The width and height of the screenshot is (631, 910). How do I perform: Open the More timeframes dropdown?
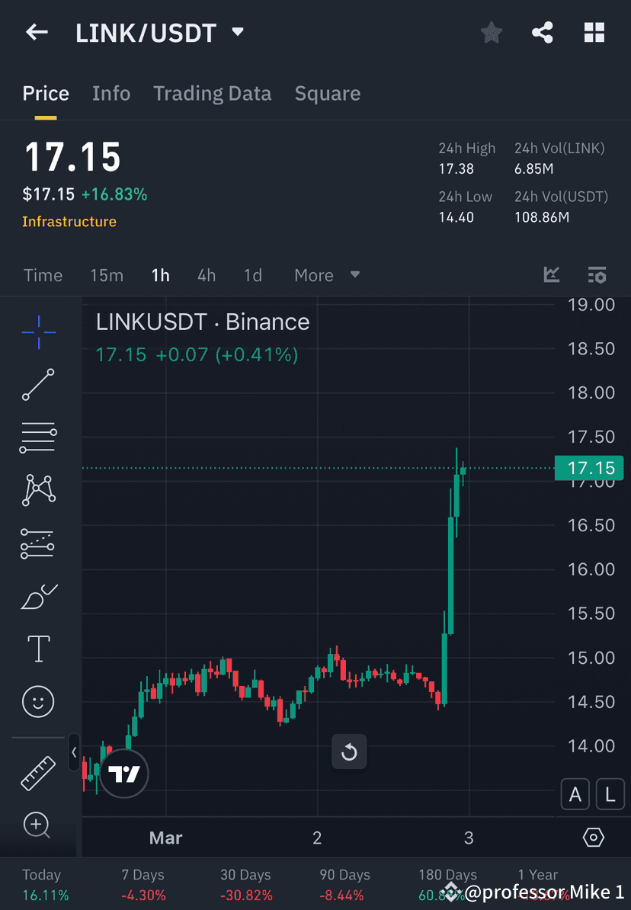coord(326,275)
